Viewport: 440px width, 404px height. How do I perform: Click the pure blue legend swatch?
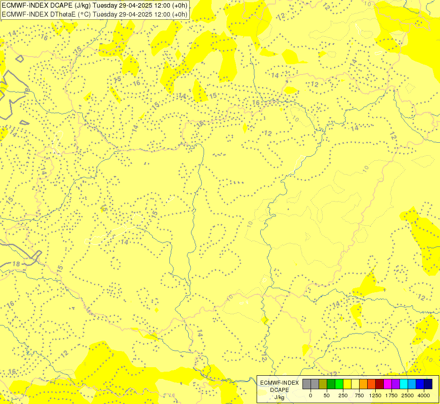point(420,384)
